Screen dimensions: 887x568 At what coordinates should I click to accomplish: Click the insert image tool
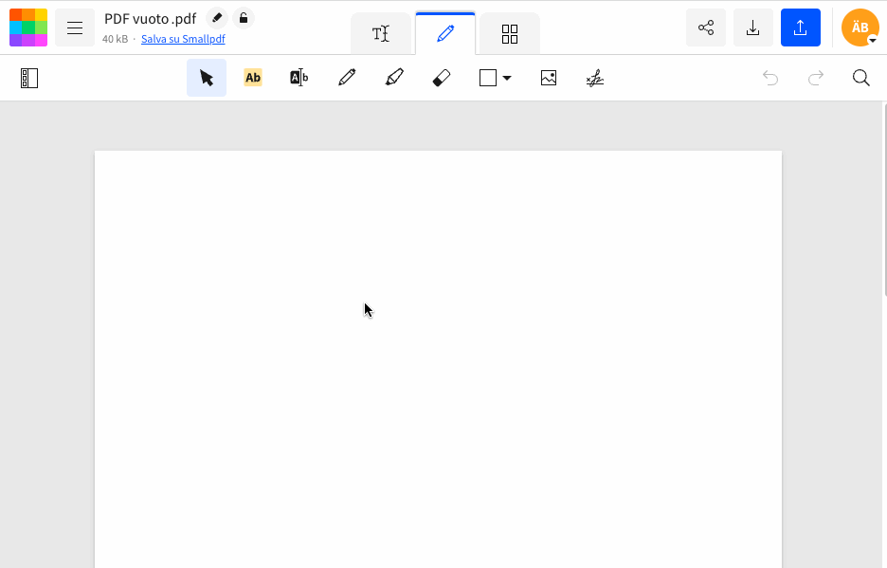549,78
